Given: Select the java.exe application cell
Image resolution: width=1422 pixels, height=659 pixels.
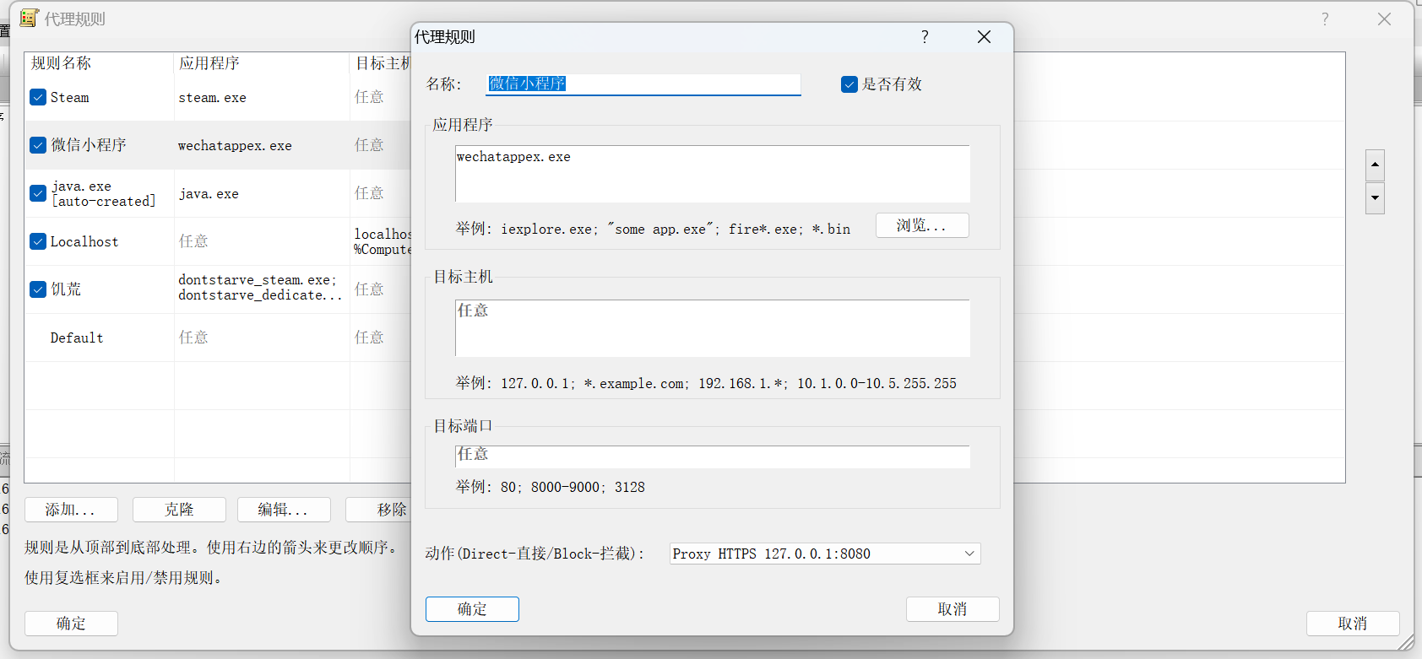Looking at the screenshot, I should pos(209,194).
